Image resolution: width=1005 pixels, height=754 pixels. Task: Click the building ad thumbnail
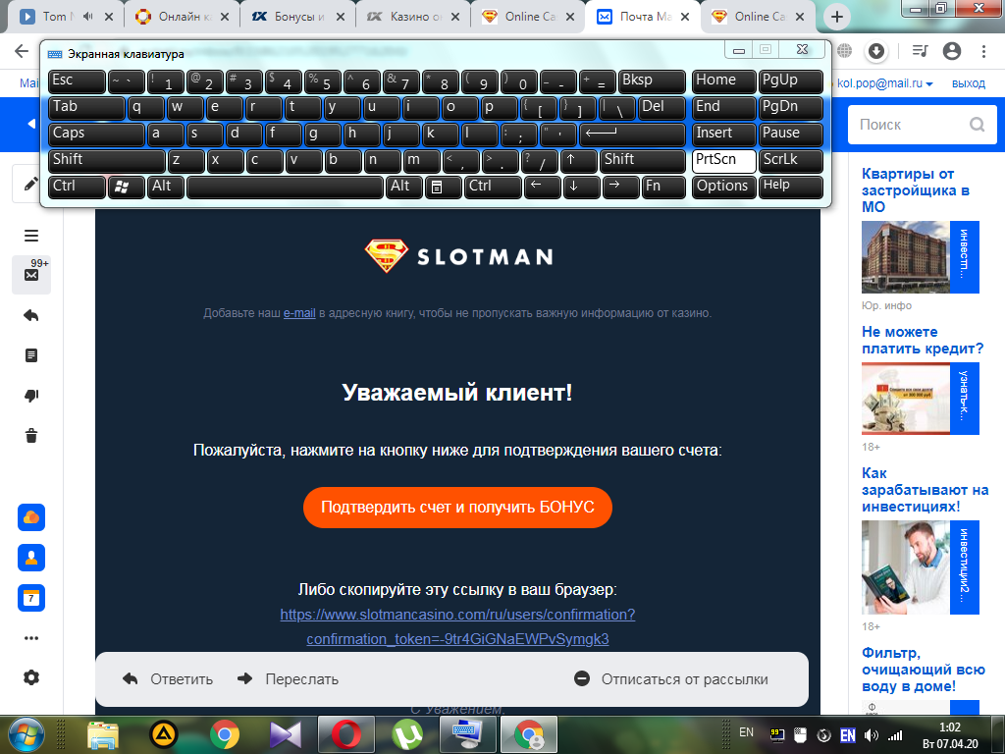[x=905, y=257]
